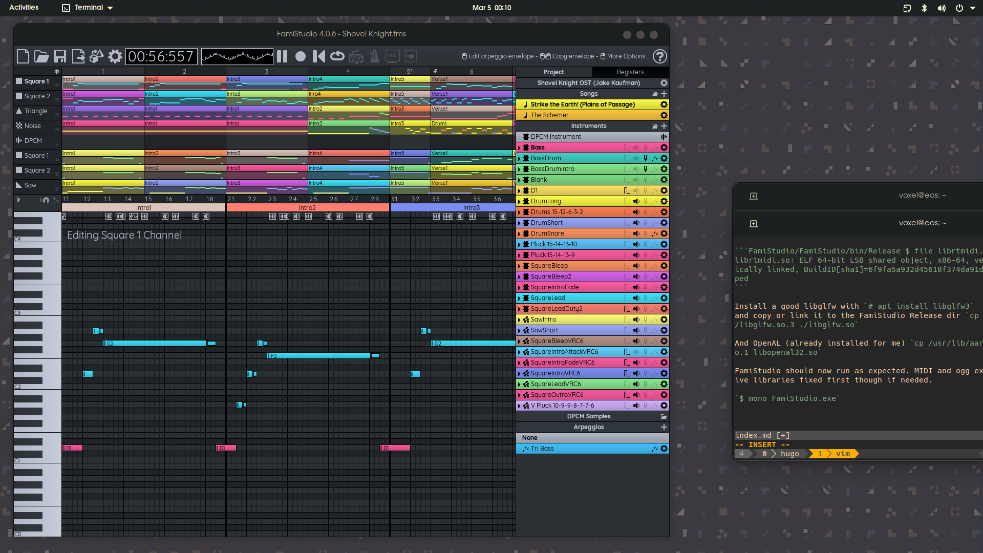983x553 pixels.
Task: Open the Activities overview
Action: click(24, 8)
